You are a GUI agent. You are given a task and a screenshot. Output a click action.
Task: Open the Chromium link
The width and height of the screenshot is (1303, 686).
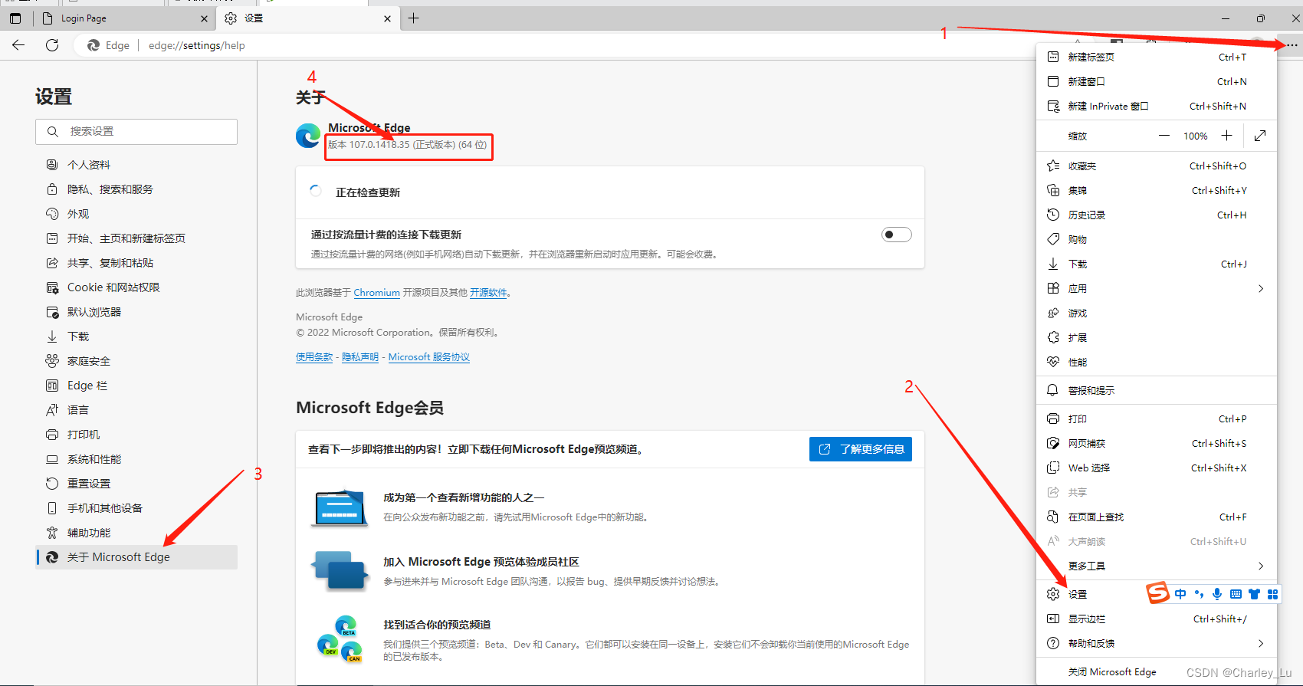376,293
